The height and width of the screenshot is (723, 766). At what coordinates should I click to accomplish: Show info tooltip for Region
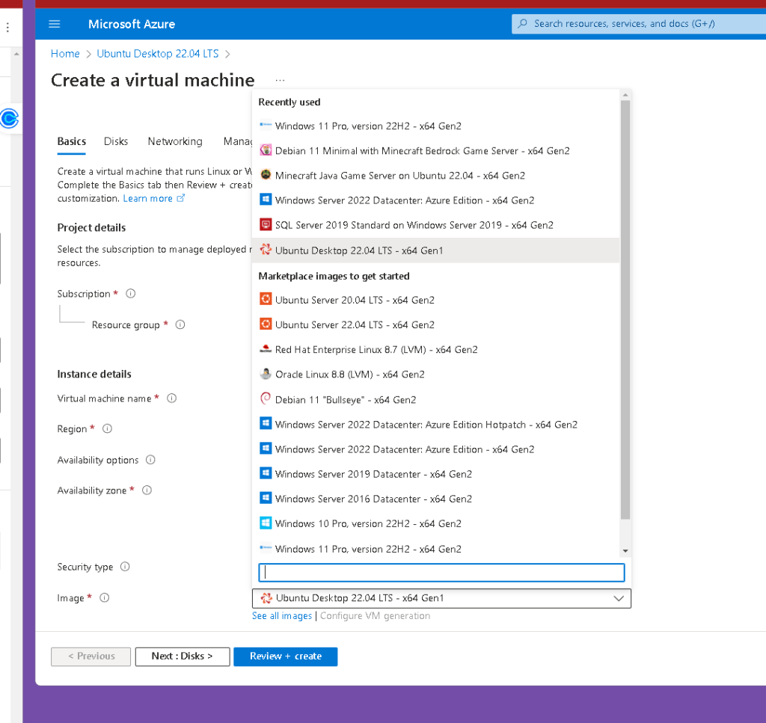(107, 428)
